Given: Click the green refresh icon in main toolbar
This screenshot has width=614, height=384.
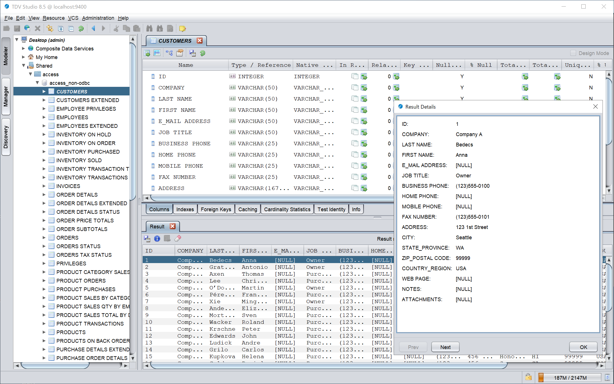Looking at the screenshot, I should tap(81, 28).
